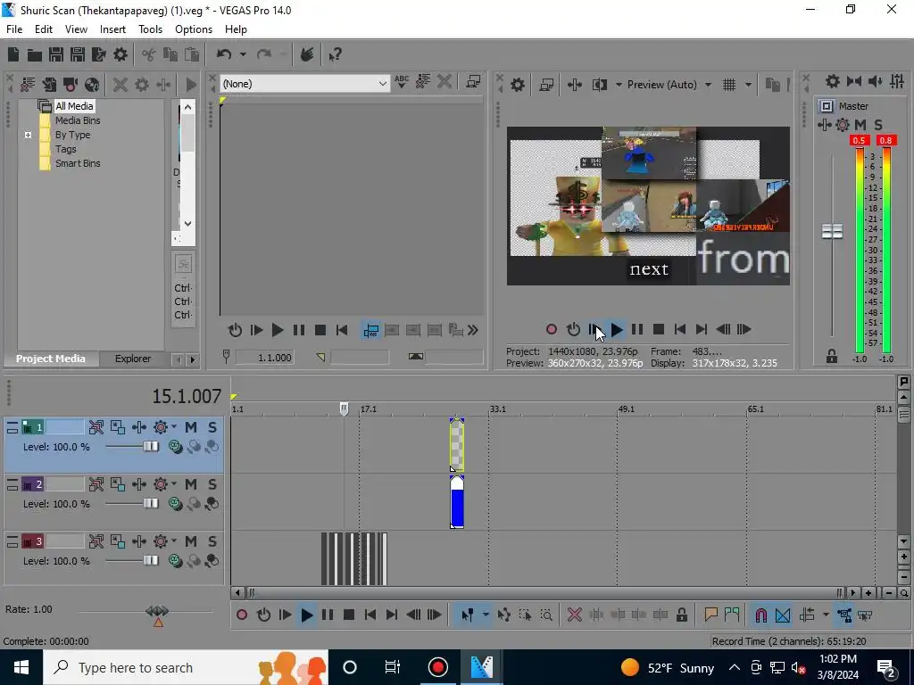The image size is (914, 685).
Task: Click the lock icon in timeline toolbar
Action: [x=681, y=615]
